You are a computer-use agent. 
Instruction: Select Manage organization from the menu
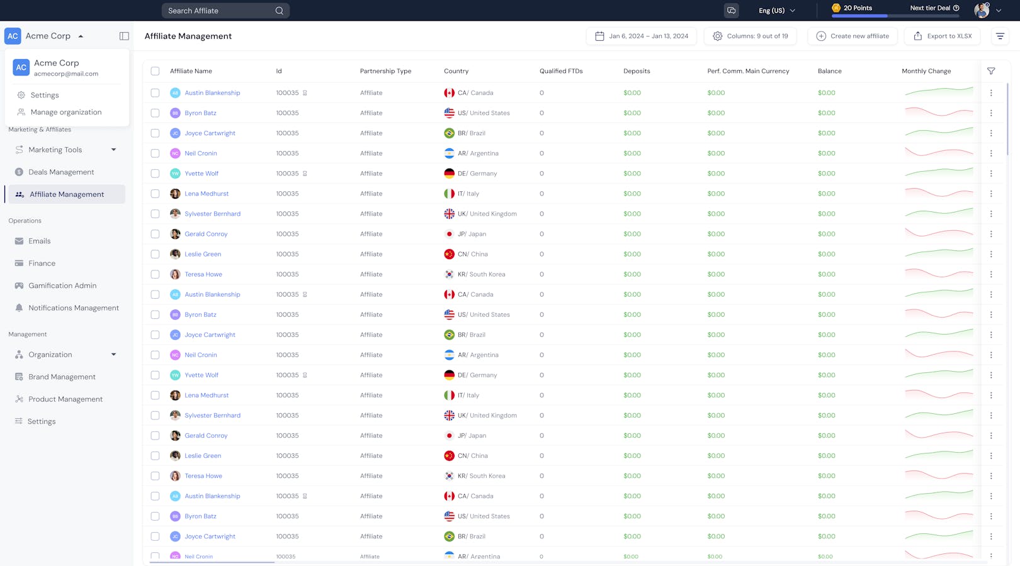tap(65, 112)
